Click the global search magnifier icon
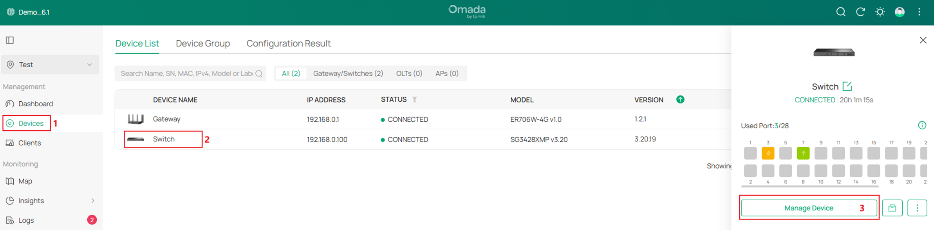Screen dimensions: 934x230 pyautogui.click(x=840, y=12)
